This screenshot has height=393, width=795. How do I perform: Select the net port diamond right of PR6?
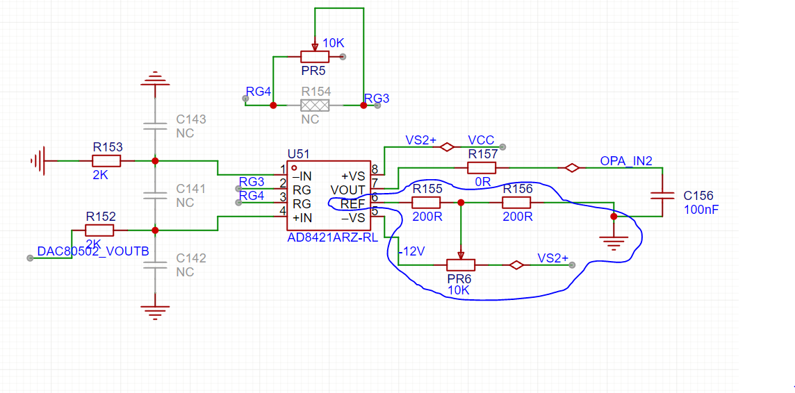click(516, 265)
